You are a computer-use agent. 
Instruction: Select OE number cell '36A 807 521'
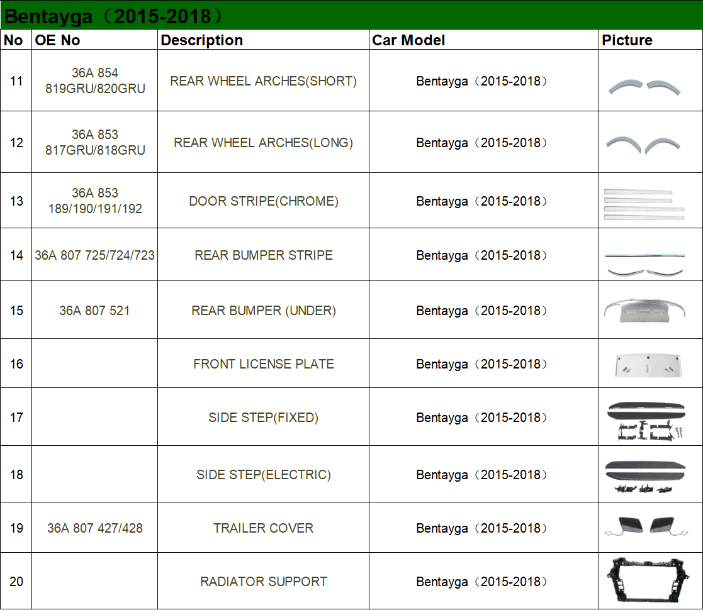[x=94, y=311]
